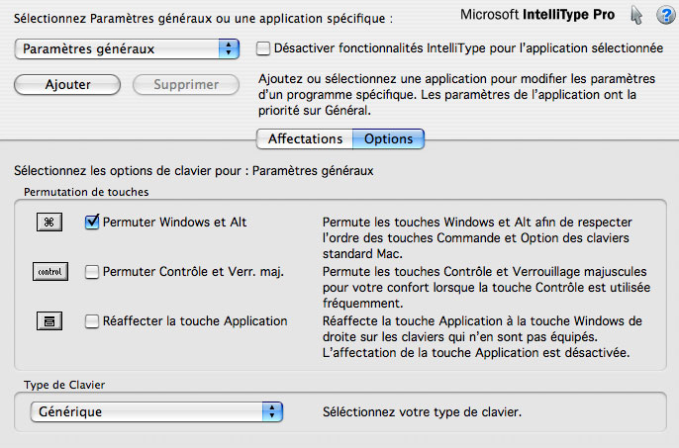This screenshot has width=679, height=448.
Task: Click blue arrows of Paramètres généraux popup
Action: tap(229, 48)
